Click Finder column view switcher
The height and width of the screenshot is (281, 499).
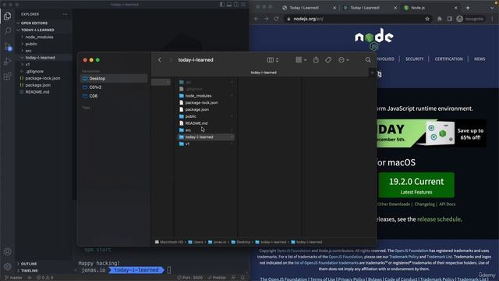click(x=273, y=60)
